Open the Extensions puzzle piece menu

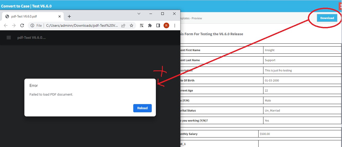(150, 25)
